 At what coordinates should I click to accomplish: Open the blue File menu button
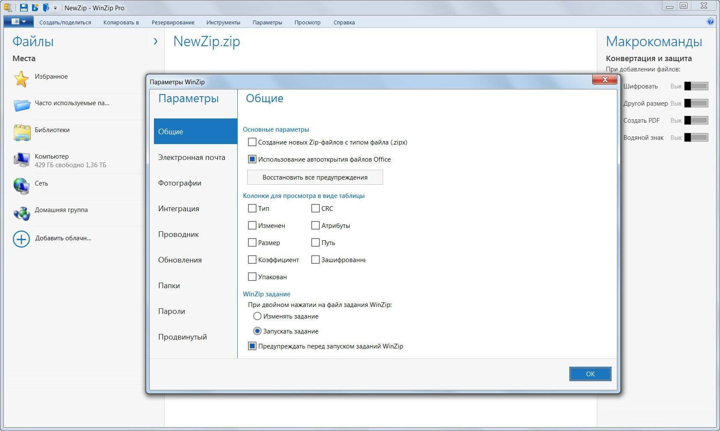tap(18, 22)
